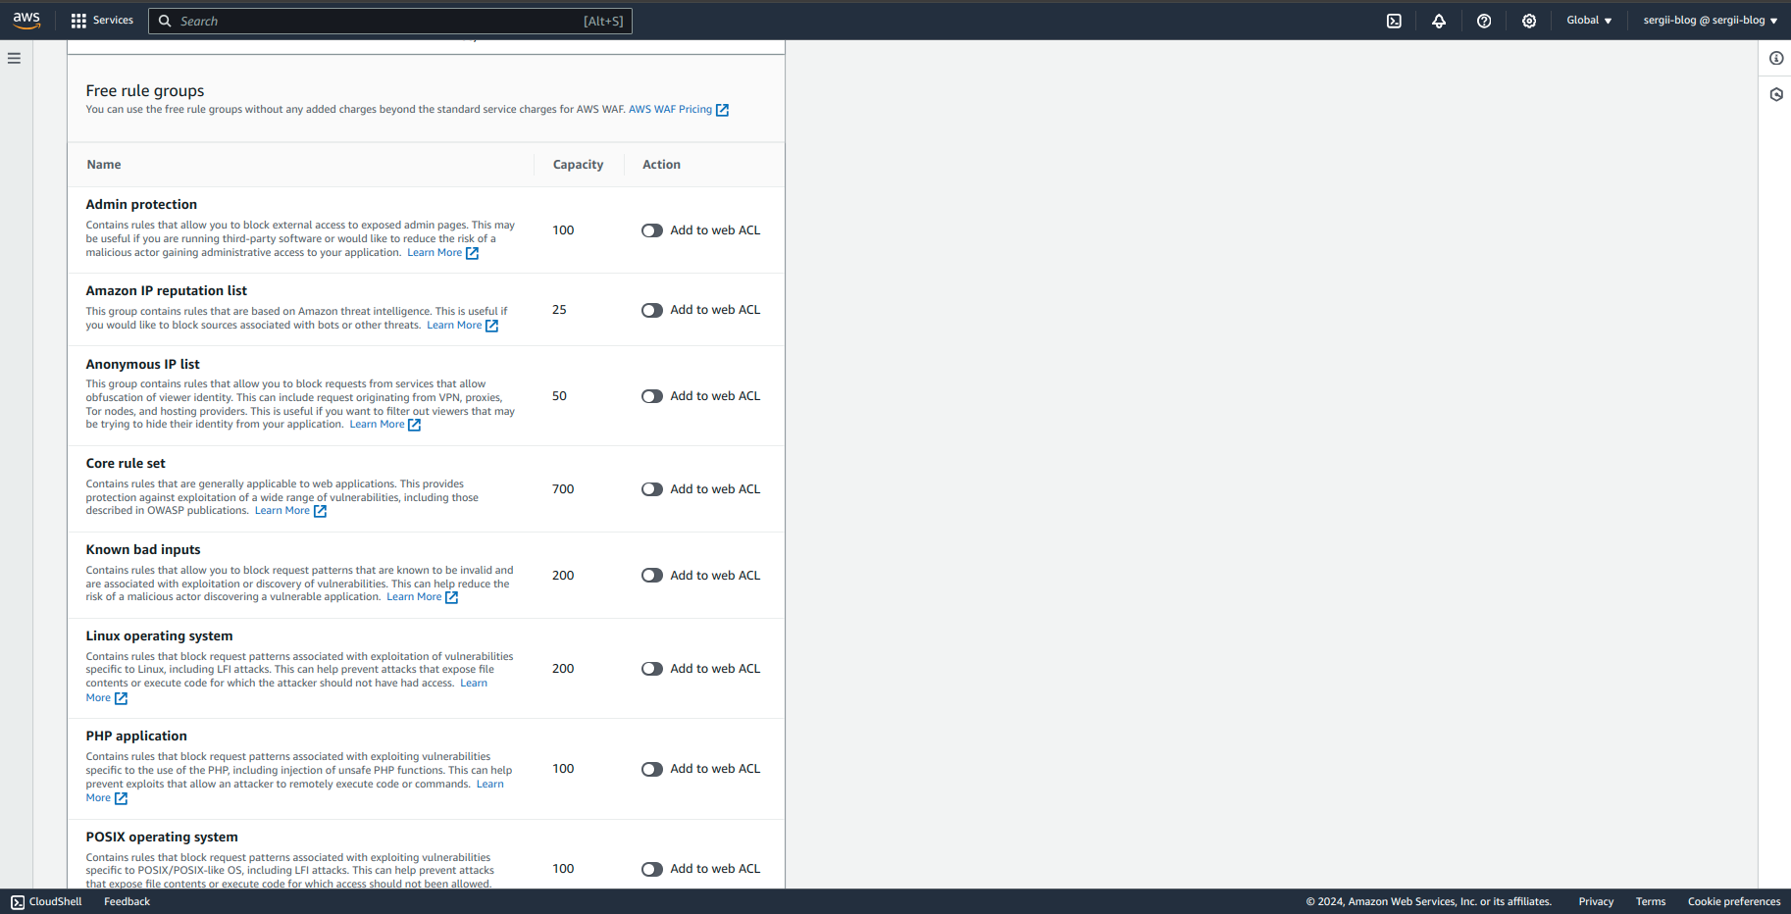Open the sergii-blog account menu

1709,20
